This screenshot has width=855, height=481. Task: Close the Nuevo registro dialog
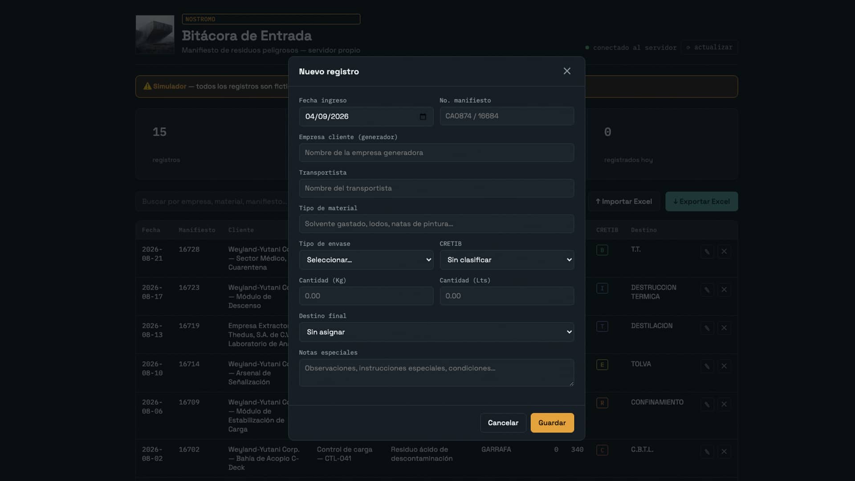point(567,71)
